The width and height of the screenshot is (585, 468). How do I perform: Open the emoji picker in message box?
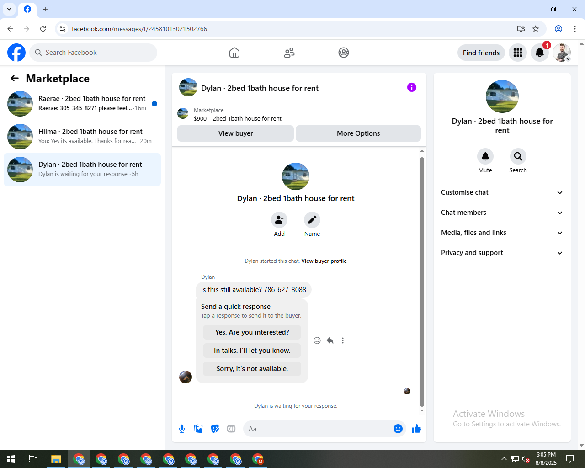pos(398,429)
